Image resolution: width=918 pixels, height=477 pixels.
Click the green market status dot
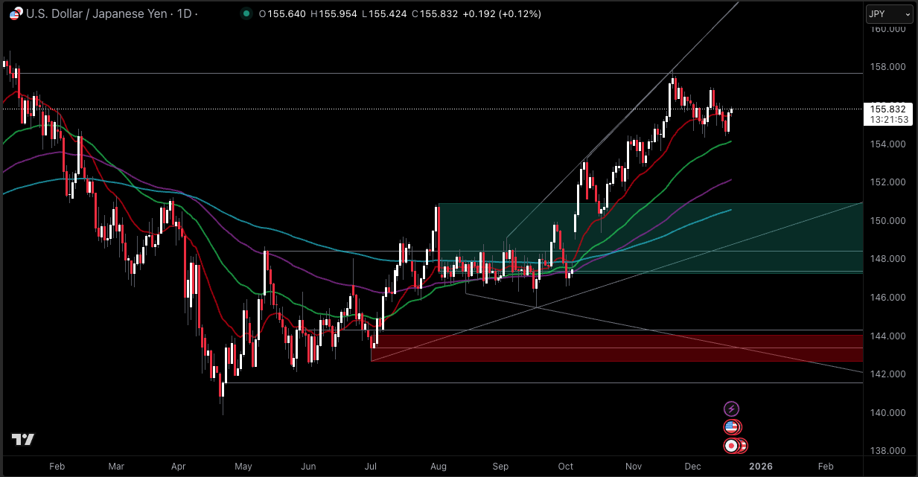pyautogui.click(x=246, y=14)
